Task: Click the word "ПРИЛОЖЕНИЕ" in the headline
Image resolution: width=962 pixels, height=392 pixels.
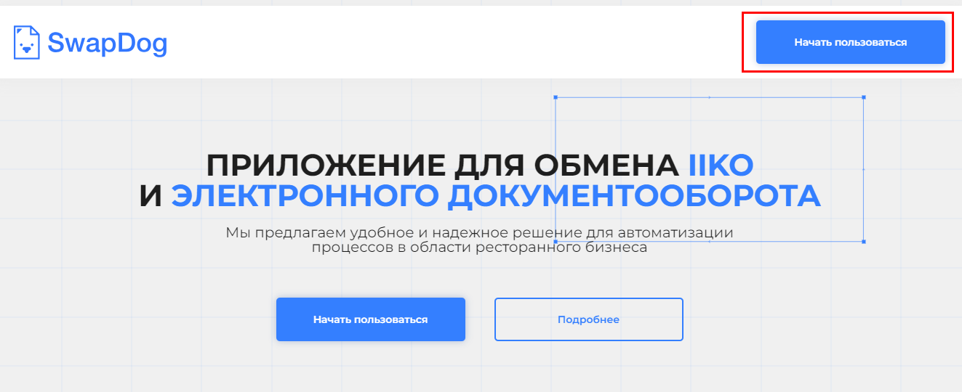Action: pyautogui.click(x=324, y=166)
